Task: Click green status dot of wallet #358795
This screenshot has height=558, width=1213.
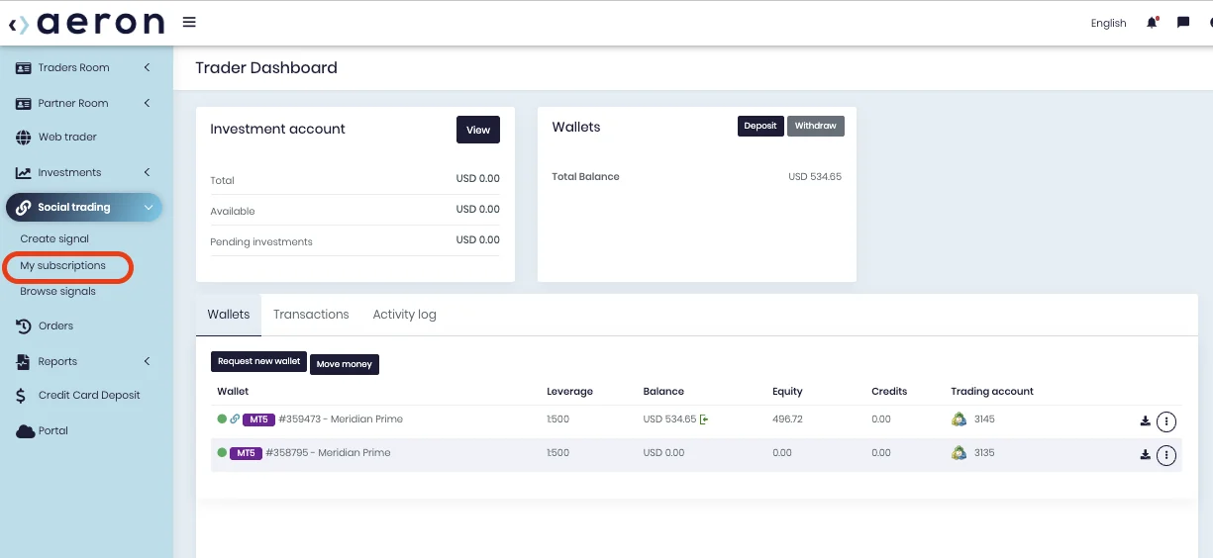Action: [223, 453]
